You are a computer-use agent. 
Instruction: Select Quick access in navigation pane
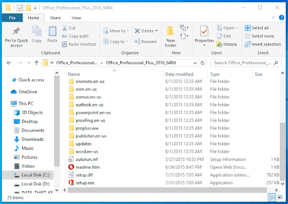click(28, 80)
